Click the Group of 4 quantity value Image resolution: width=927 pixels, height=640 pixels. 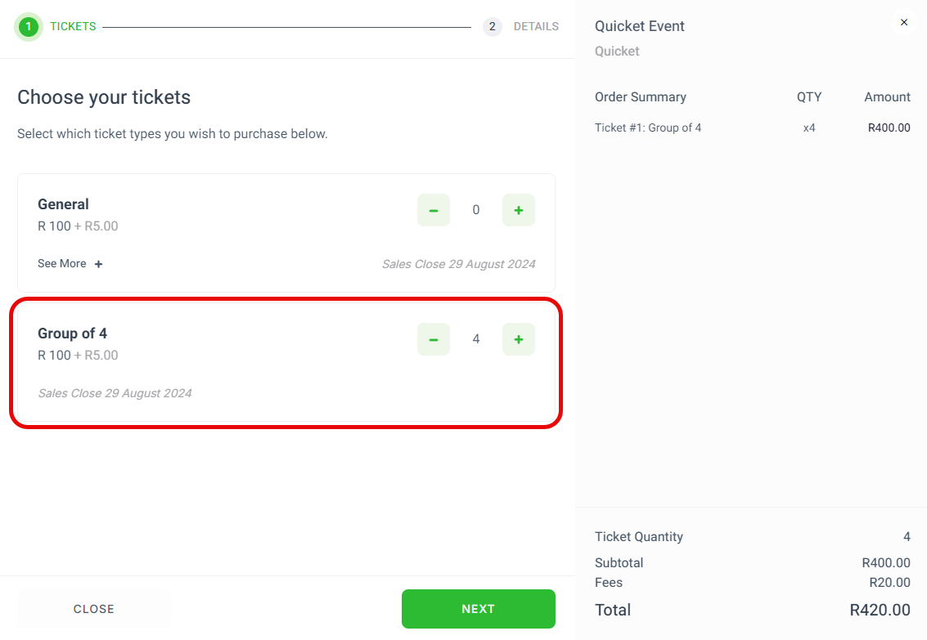(476, 339)
